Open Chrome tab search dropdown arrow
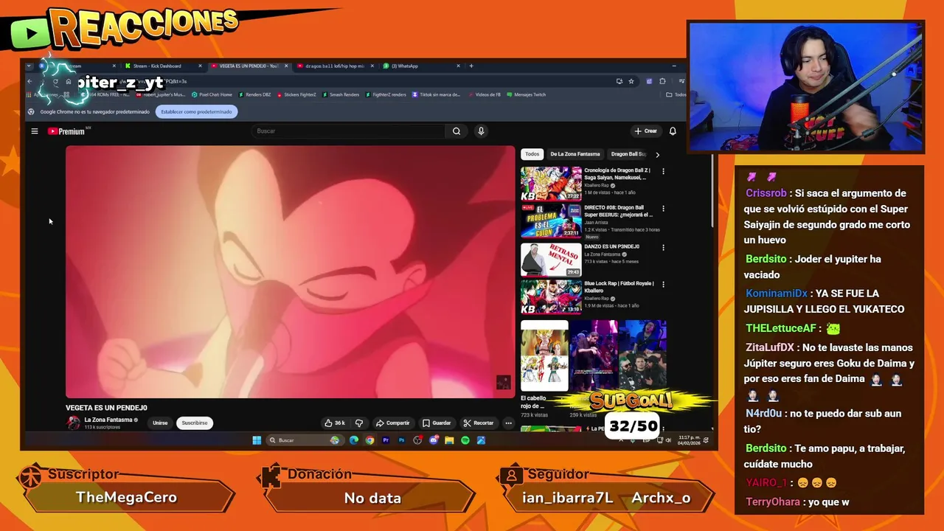Screen dimensions: 944x531 [x=29, y=66]
